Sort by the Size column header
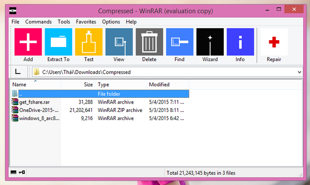Screen dimensions: 310x185 pos(78,84)
